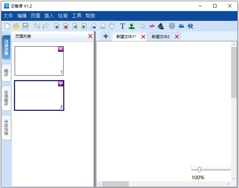Close the 新建文件1* tab
The height and width of the screenshot is (188, 239).
pyautogui.click(x=143, y=37)
